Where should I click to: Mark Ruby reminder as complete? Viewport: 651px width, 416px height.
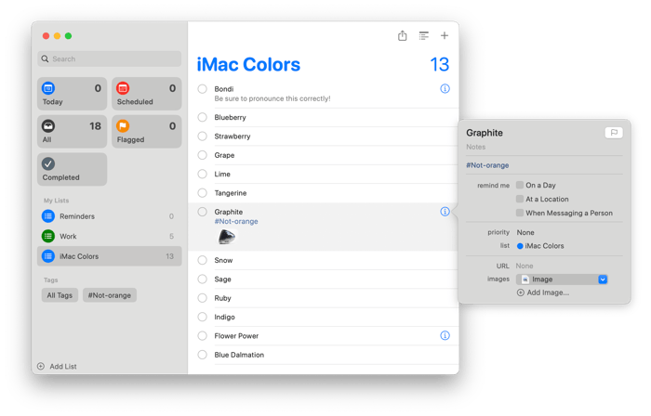coord(202,298)
